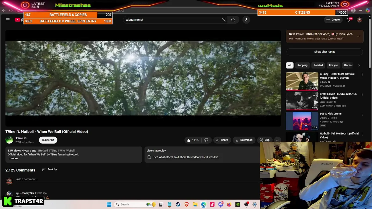Screen dimensions: 372x209
Task: Open options for Brent Faiyaz LOOSE CHANGE video
Action: click(362, 94)
